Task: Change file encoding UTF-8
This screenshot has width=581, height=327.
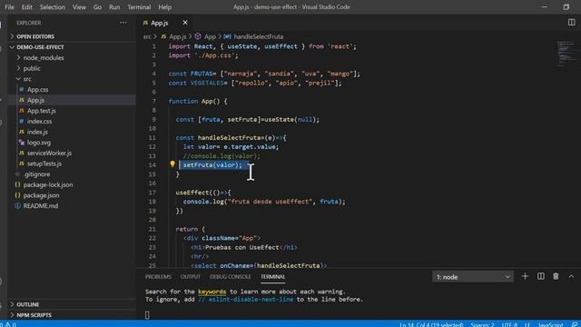Action: click(x=509, y=324)
